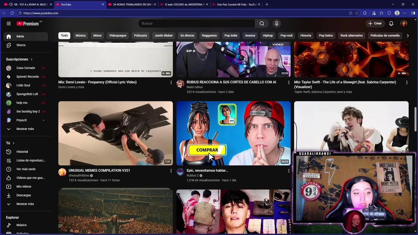Play Epic, necesitamos hablar thumbnail
The width and height of the screenshot is (418, 235).
click(x=233, y=133)
